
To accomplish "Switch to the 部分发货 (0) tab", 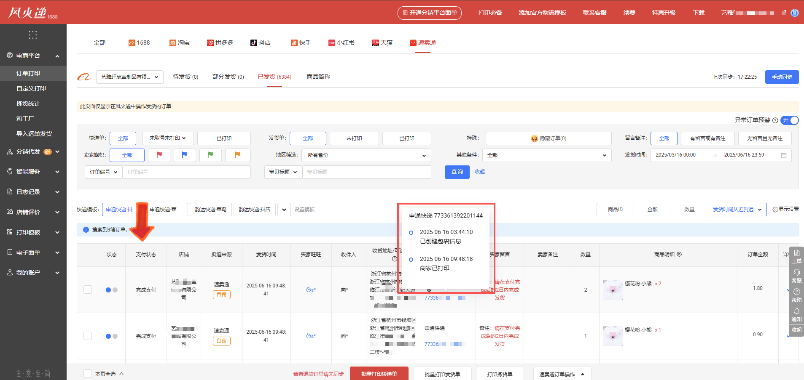I will pyautogui.click(x=228, y=77).
